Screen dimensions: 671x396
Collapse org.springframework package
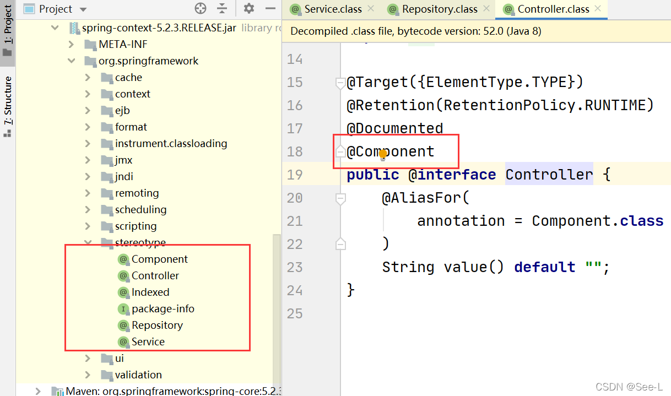coord(72,61)
